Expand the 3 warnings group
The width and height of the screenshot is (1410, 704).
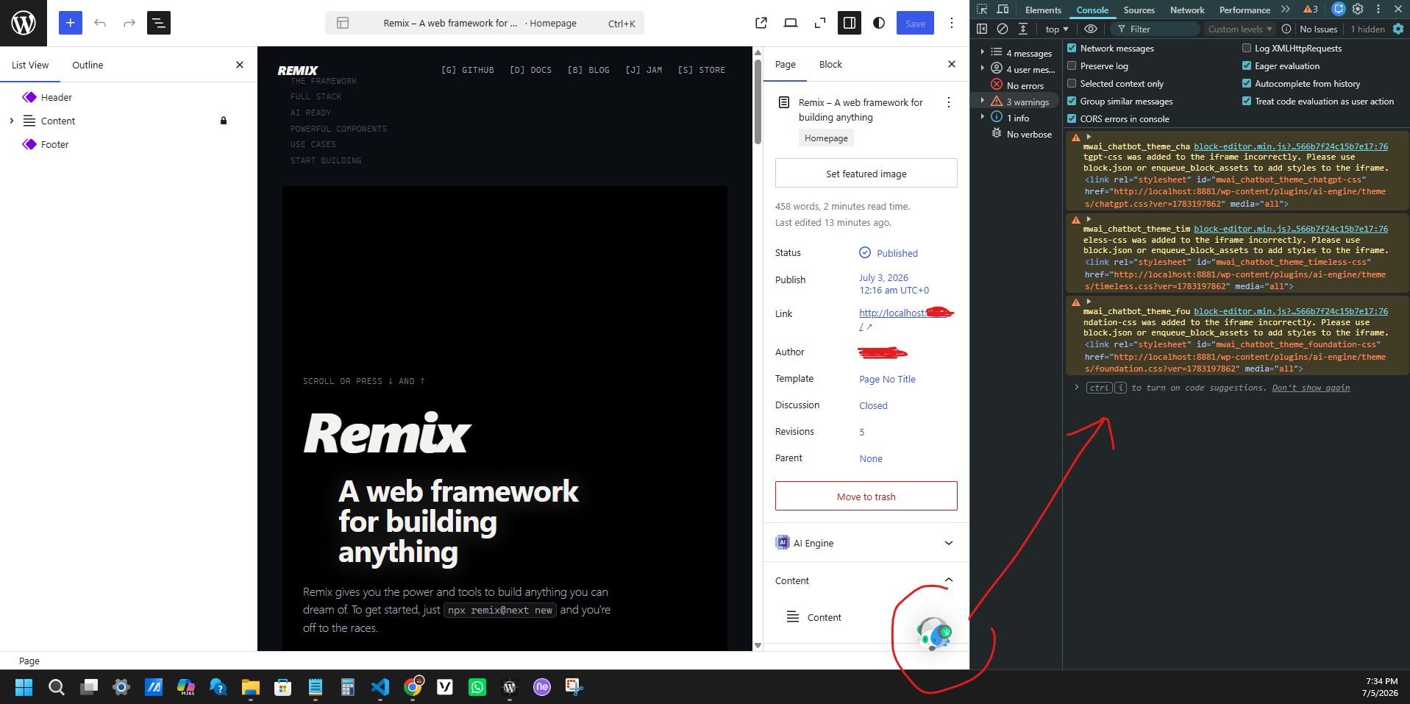coord(983,101)
